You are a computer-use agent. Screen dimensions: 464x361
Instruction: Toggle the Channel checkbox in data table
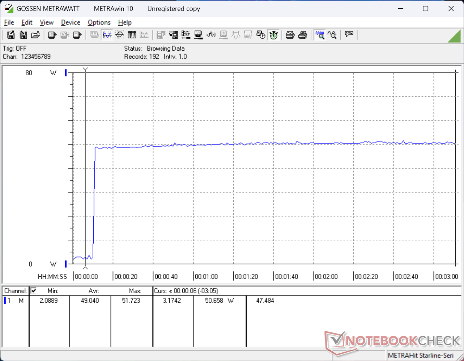[x=34, y=290]
